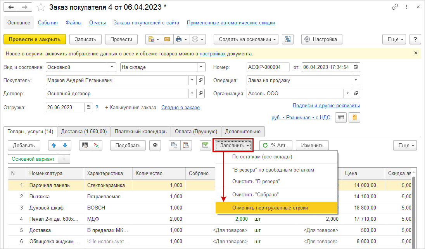Viewport: 425px width, 249px height.
Task: Switch to Дополнительно tab
Action: [x=243, y=132]
